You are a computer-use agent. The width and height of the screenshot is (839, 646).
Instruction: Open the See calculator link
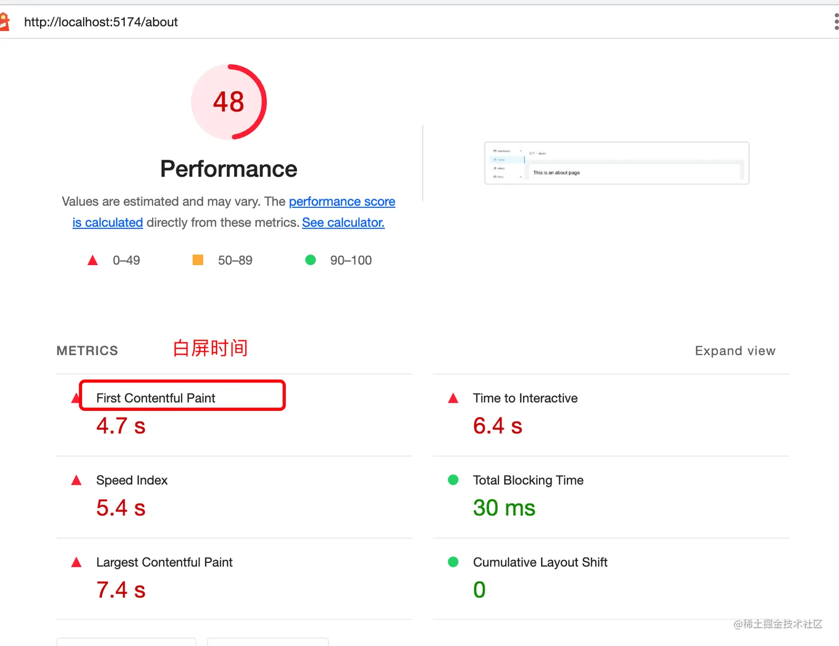point(343,222)
